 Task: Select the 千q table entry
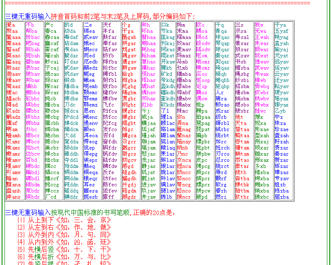click(220, 25)
